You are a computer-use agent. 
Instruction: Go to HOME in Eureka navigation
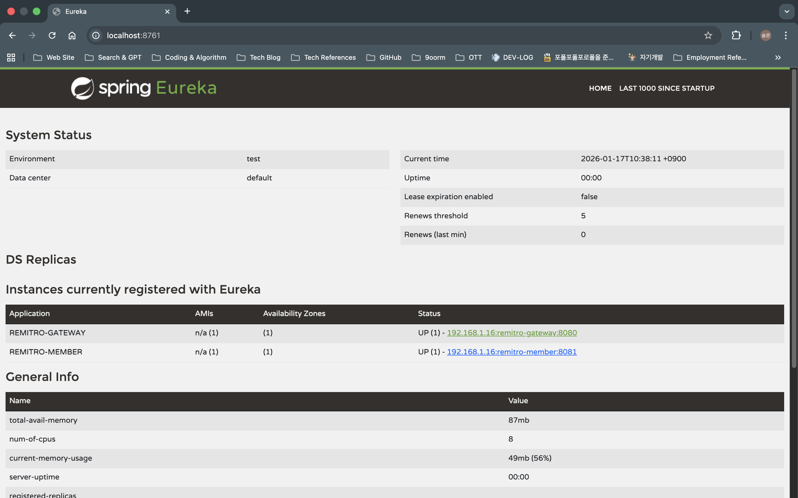pyautogui.click(x=600, y=88)
